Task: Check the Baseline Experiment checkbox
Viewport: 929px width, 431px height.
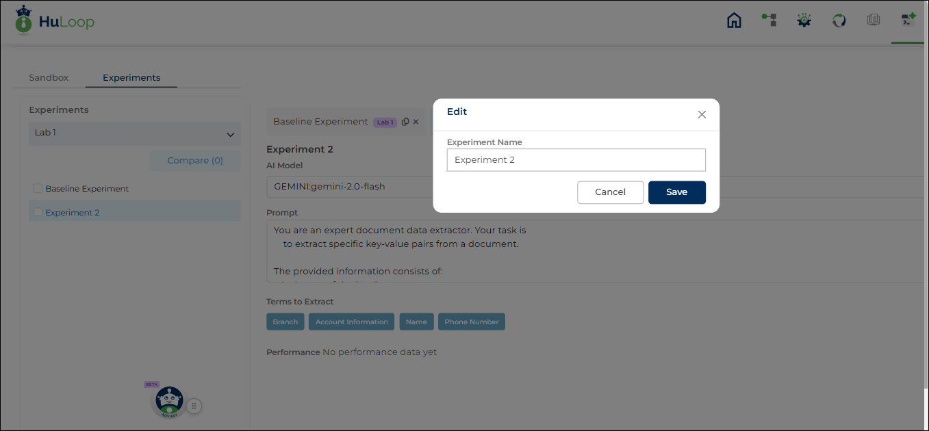Action: [x=38, y=189]
